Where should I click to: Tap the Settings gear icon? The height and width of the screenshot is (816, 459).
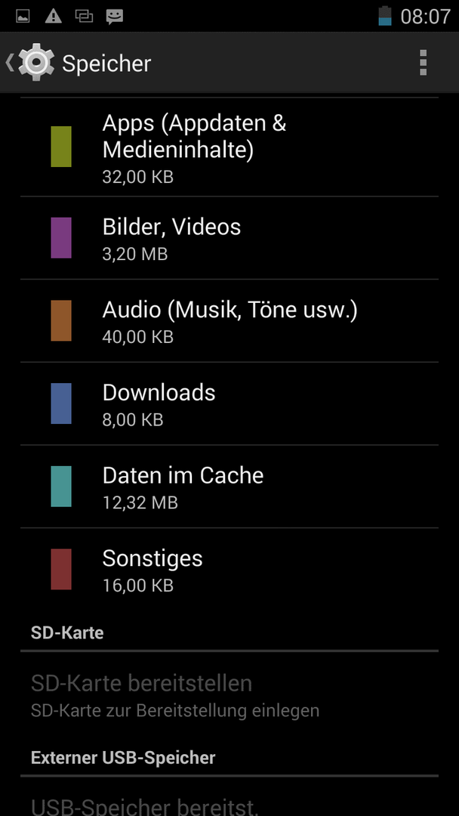pyautogui.click(x=36, y=63)
